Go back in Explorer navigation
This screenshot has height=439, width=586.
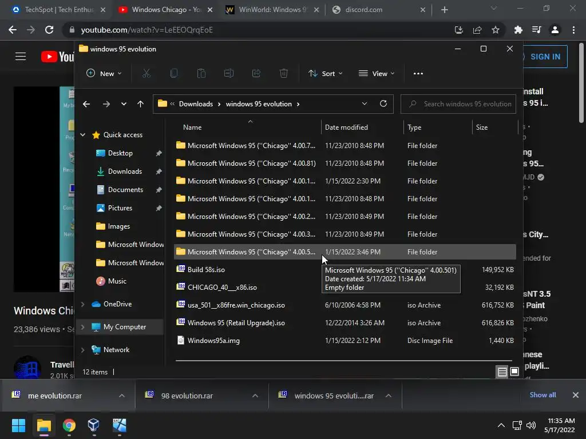pyautogui.click(x=86, y=104)
